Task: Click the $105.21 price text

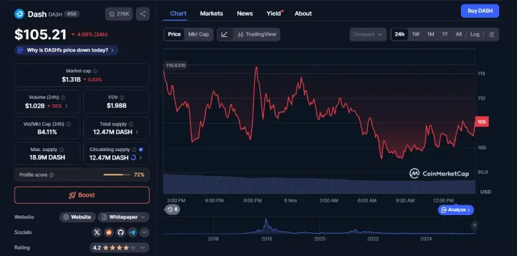Action: tap(40, 34)
